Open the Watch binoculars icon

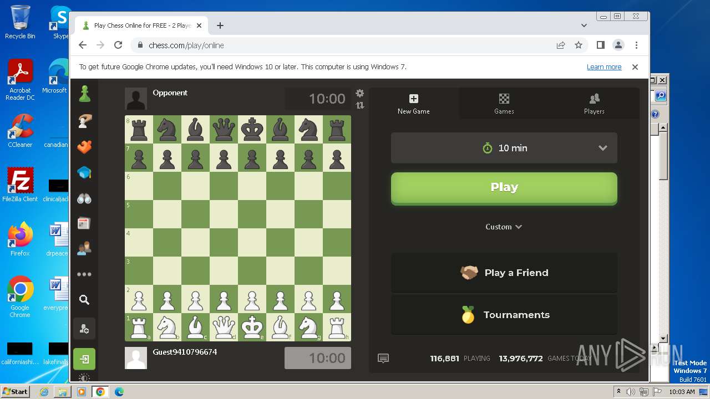84,198
